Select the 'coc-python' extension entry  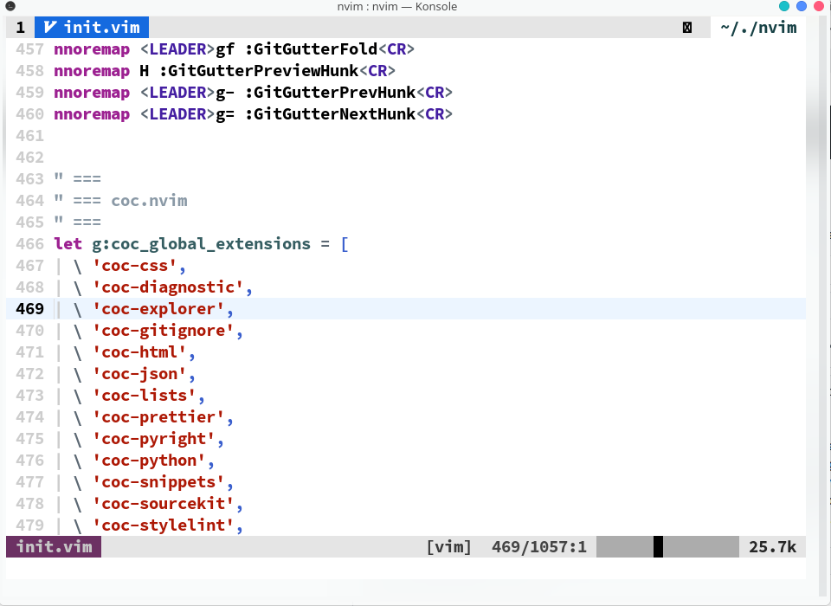(156, 460)
